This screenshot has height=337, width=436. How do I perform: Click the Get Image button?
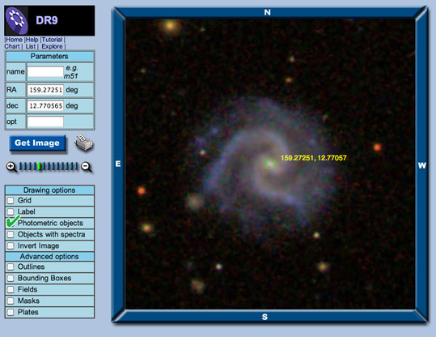pos(37,143)
